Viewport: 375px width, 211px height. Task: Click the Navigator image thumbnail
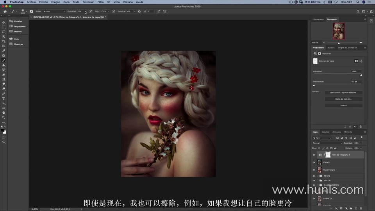click(339, 31)
